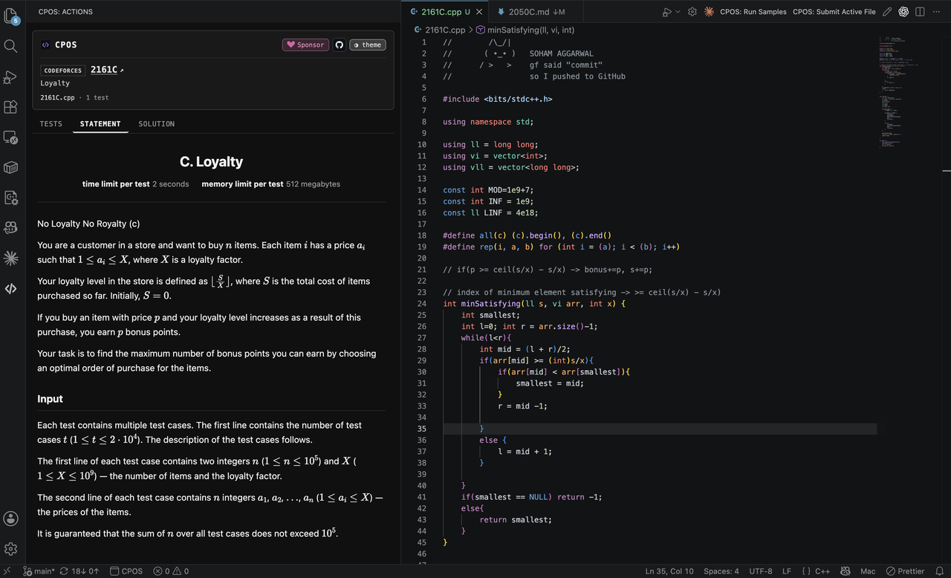Viewport: 951px width, 578px height.
Task: Synchronize changes 18 down 0 up
Action: click(79, 571)
